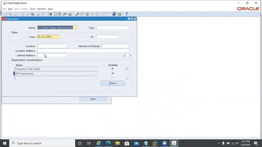This screenshot has width=262, height=147.
Task: Open the View menu
Action: coord(16,9)
